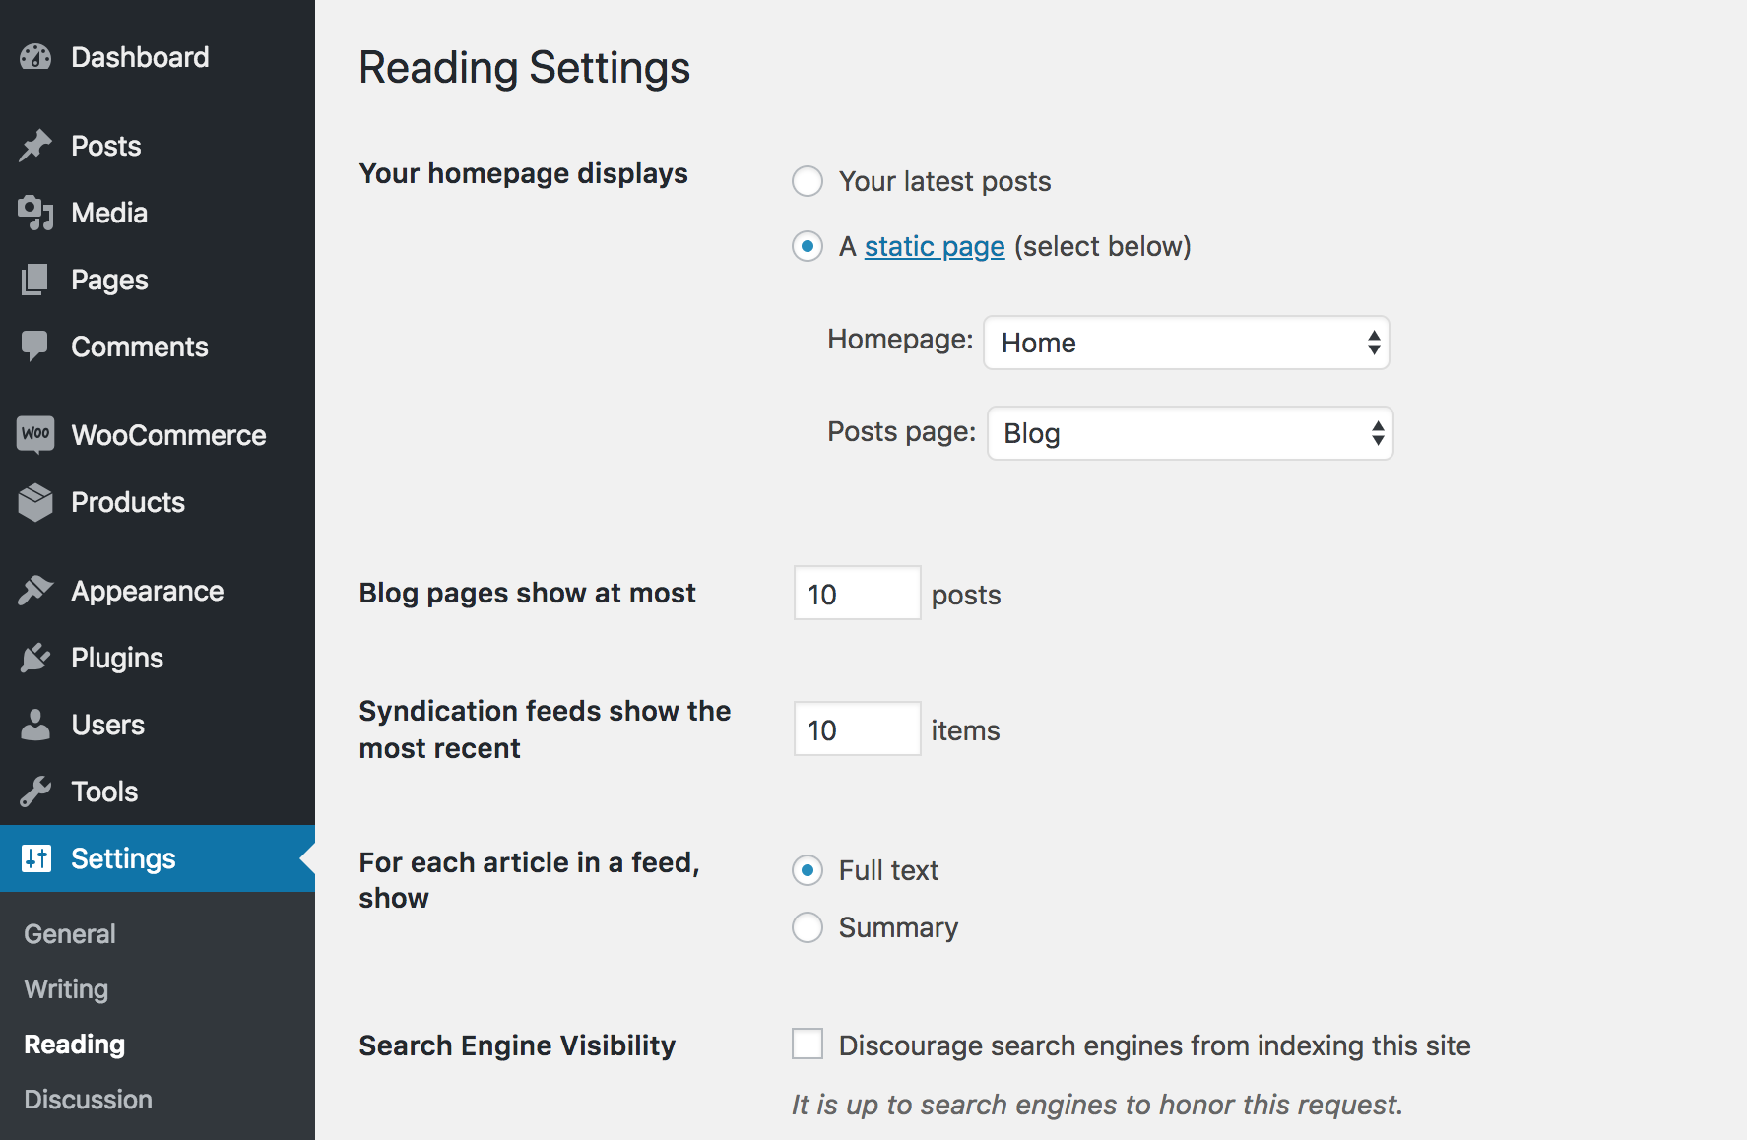Viewport: 1747px width, 1140px height.
Task: Click the Appearance menu label
Action: point(148,591)
